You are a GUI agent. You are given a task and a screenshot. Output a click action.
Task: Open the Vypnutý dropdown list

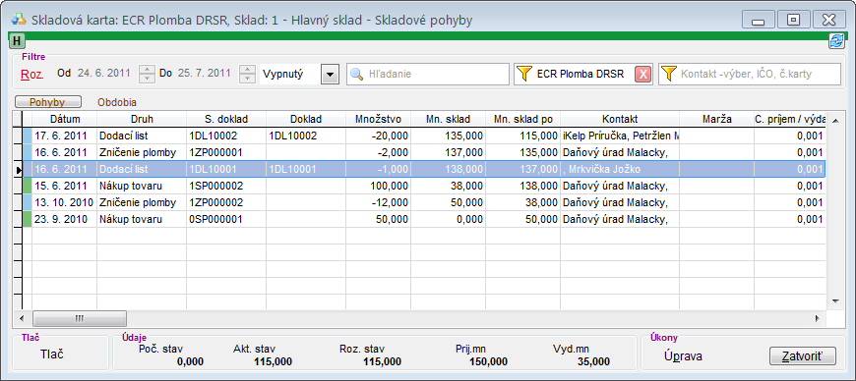(330, 74)
